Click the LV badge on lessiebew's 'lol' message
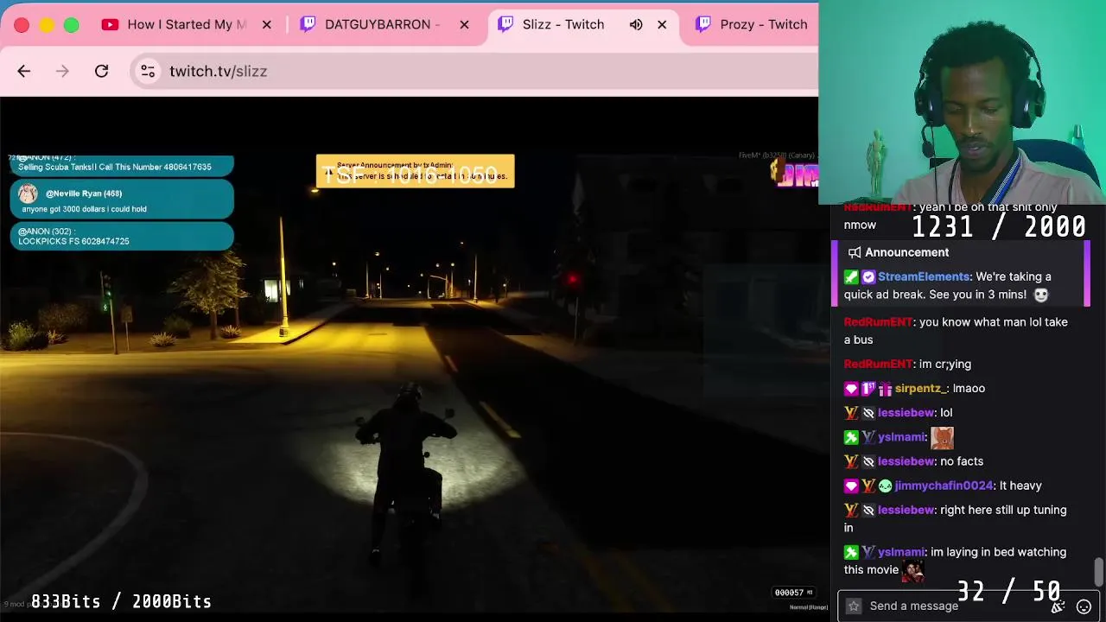Viewport: 1106px width, 622px height. 851,413
